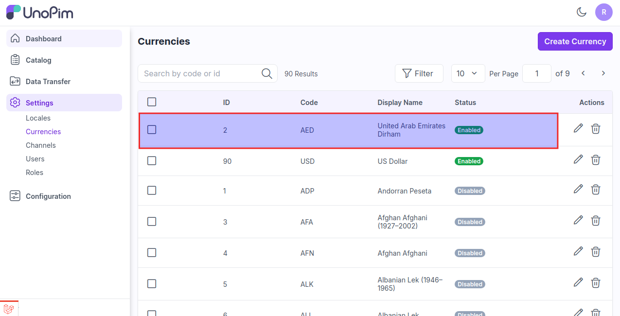Image resolution: width=620 pixels, height=316 pixels.
Task: Open the Filter panel
Action: [x=419, y=73]
